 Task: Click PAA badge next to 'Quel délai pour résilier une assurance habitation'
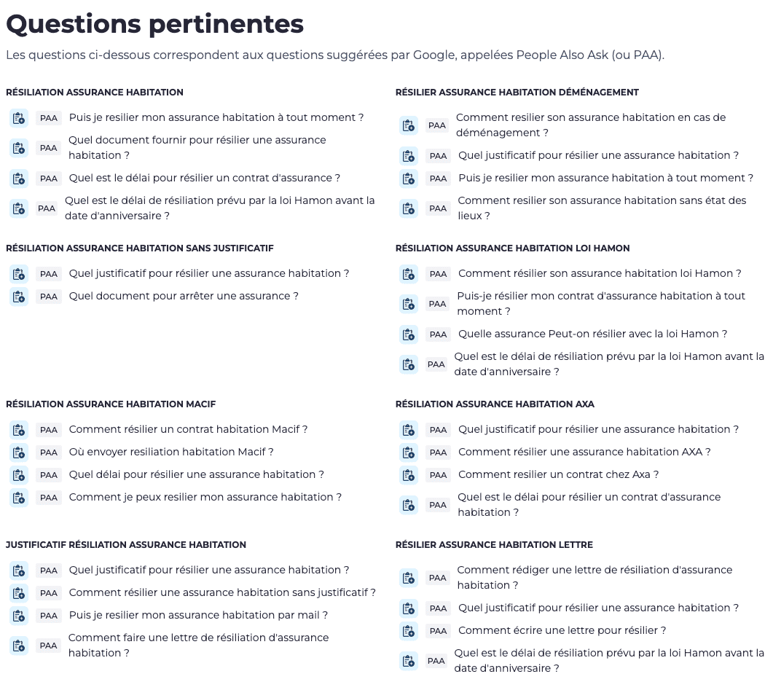[49, 475]
